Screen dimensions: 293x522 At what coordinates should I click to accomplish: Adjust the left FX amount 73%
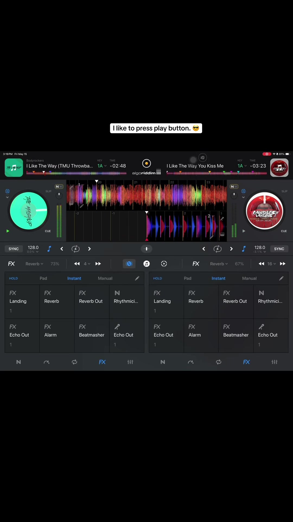coord(55,264)
